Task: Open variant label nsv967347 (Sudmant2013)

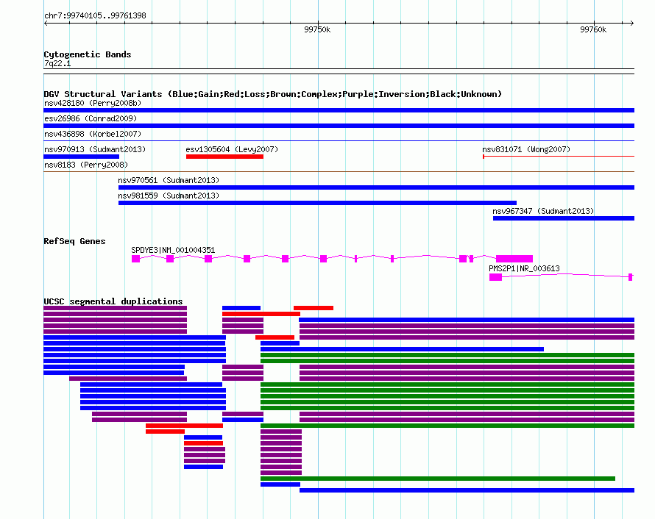Action: pos(543,211)
